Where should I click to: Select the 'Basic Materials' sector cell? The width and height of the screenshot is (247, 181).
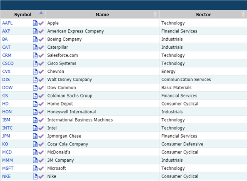pos(203,87)
